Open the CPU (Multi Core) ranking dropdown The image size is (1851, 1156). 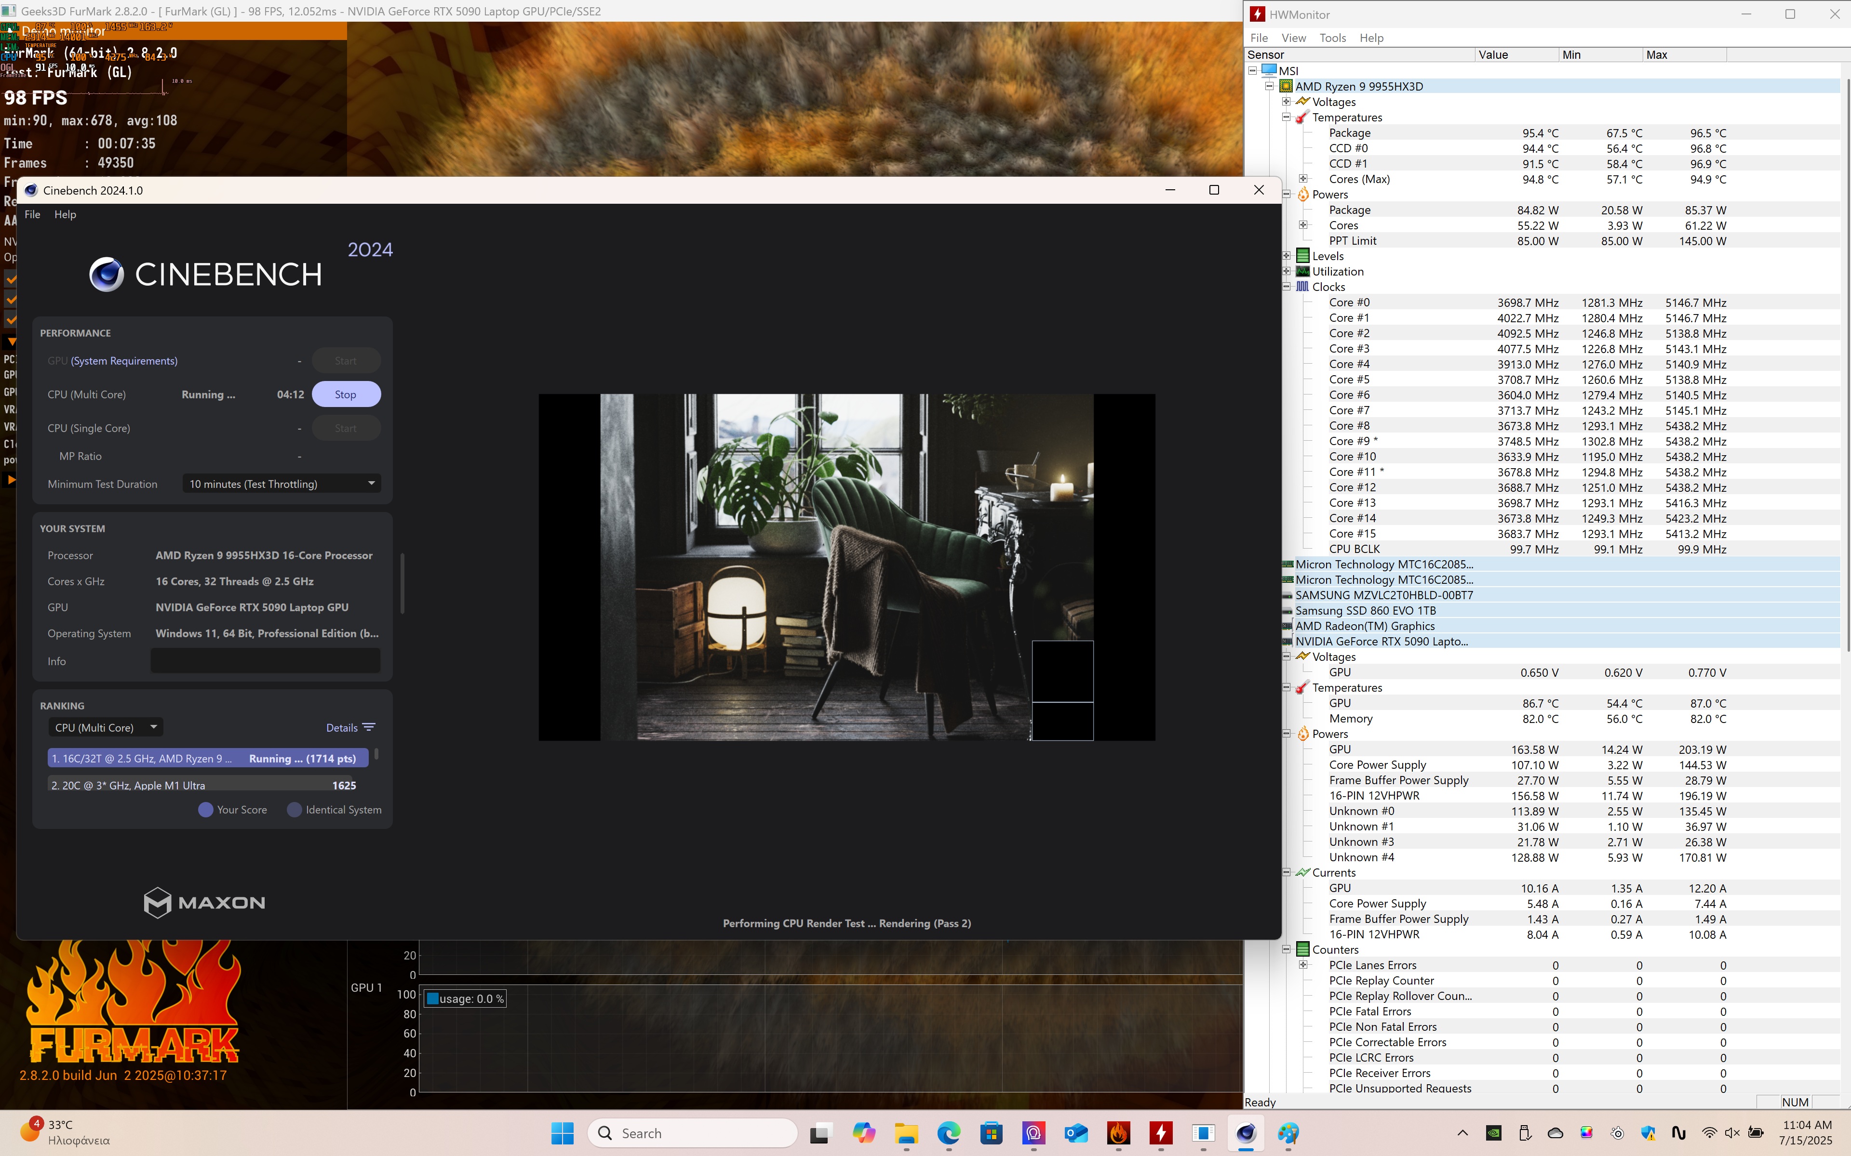tap(106, 727)
